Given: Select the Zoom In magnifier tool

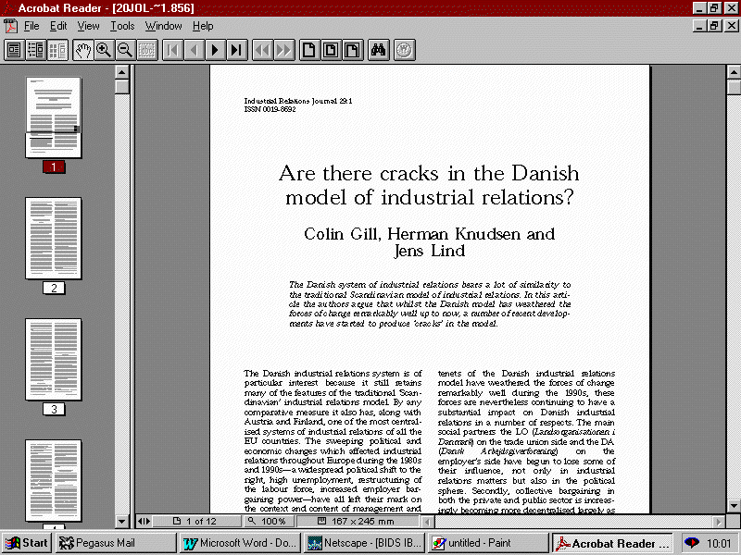Looking at the screenshot, I should click(x=104, y=50).
